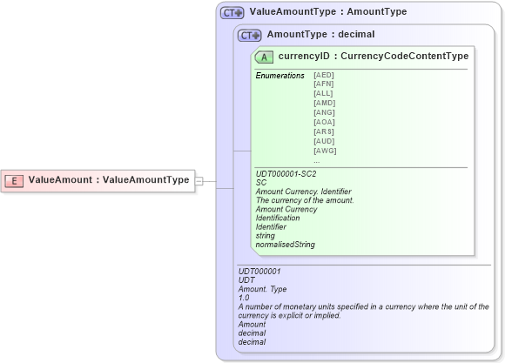Click the normalisedString annotation line

coord(286,245)
